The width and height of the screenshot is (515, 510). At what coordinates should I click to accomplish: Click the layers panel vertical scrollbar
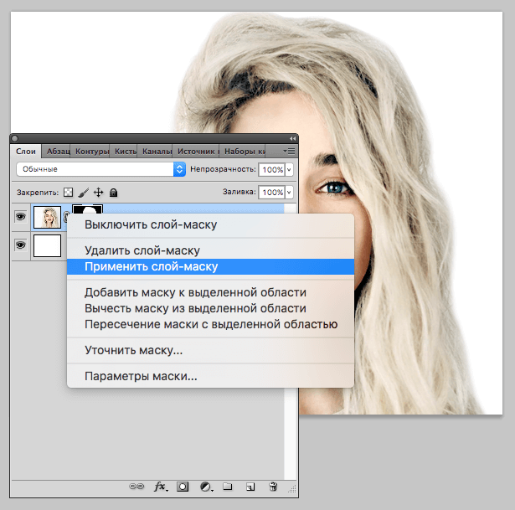tap(291, 434)
